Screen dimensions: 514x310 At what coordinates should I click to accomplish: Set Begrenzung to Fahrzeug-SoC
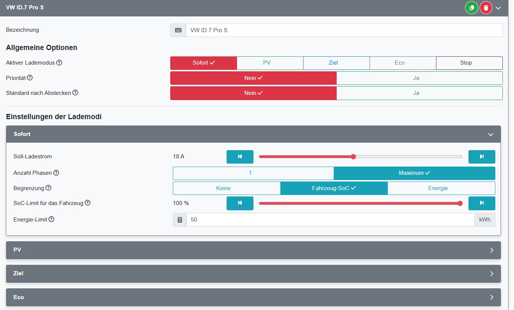point(334,188)
